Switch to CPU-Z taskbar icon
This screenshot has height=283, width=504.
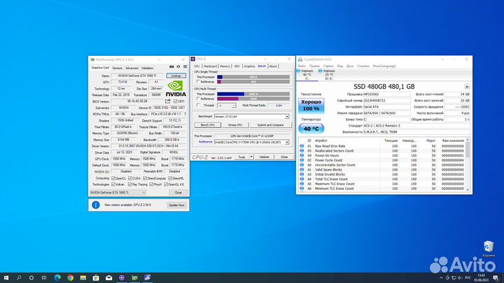click(x=122, y=277)
